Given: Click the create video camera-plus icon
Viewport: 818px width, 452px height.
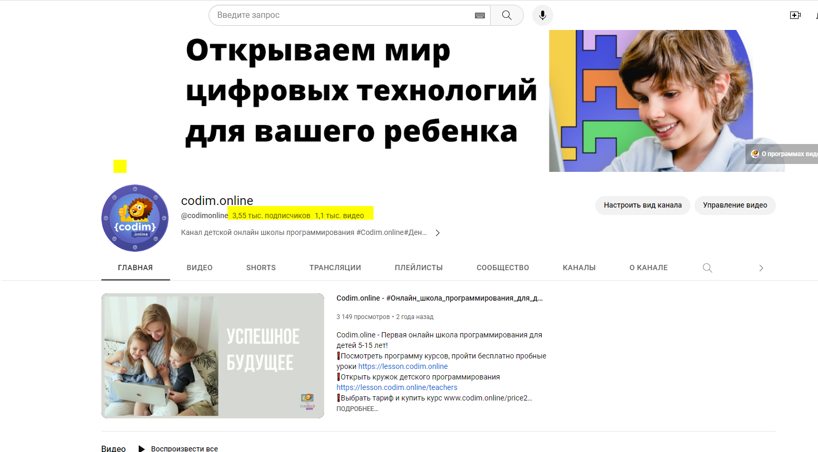Looking at the screenshot, I should coord(795,15).
